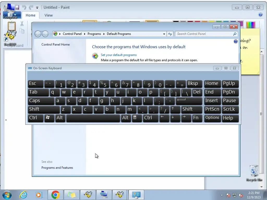Expand arrow after Control Panel breadcrumb
This screenshot has width=267, height=200.
click(85, 34)
